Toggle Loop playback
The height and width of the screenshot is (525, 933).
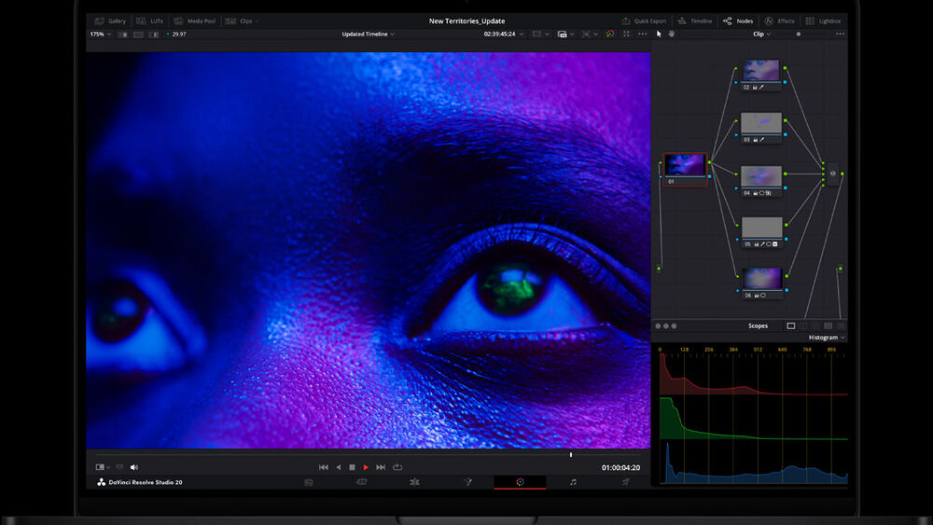click(397, 467)
